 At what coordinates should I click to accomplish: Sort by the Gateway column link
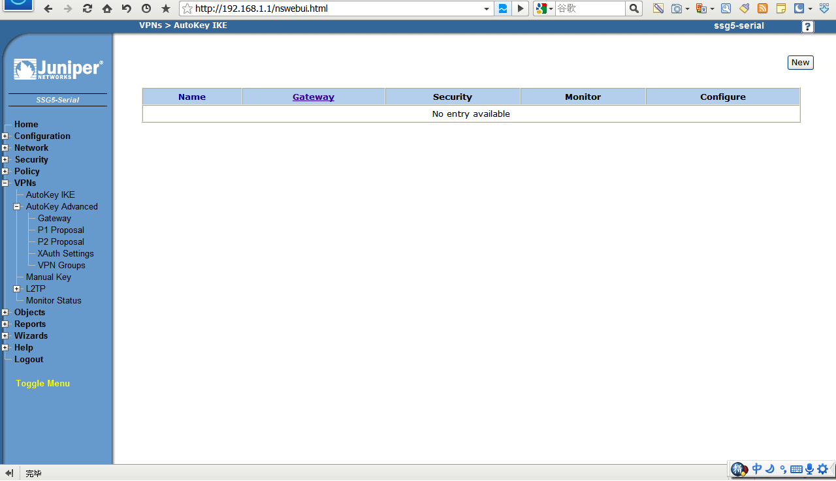(313, 97)
